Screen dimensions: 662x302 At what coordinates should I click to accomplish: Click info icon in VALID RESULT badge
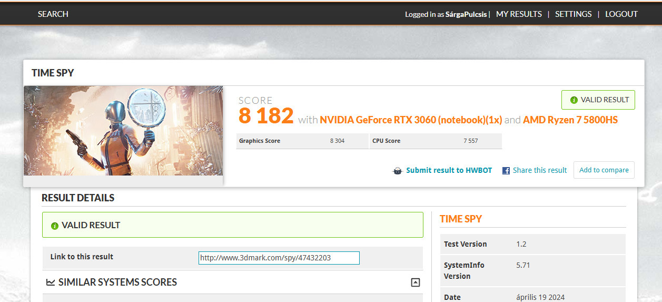point(574,100)
